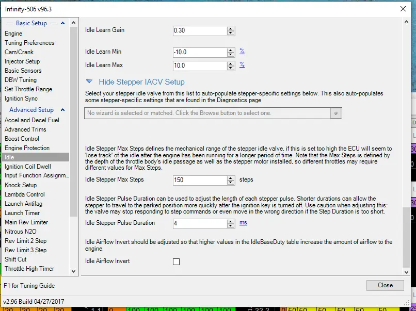416x311 pixels.
Task: Open Ignition Sync page
Action: [x=21, y=99]
